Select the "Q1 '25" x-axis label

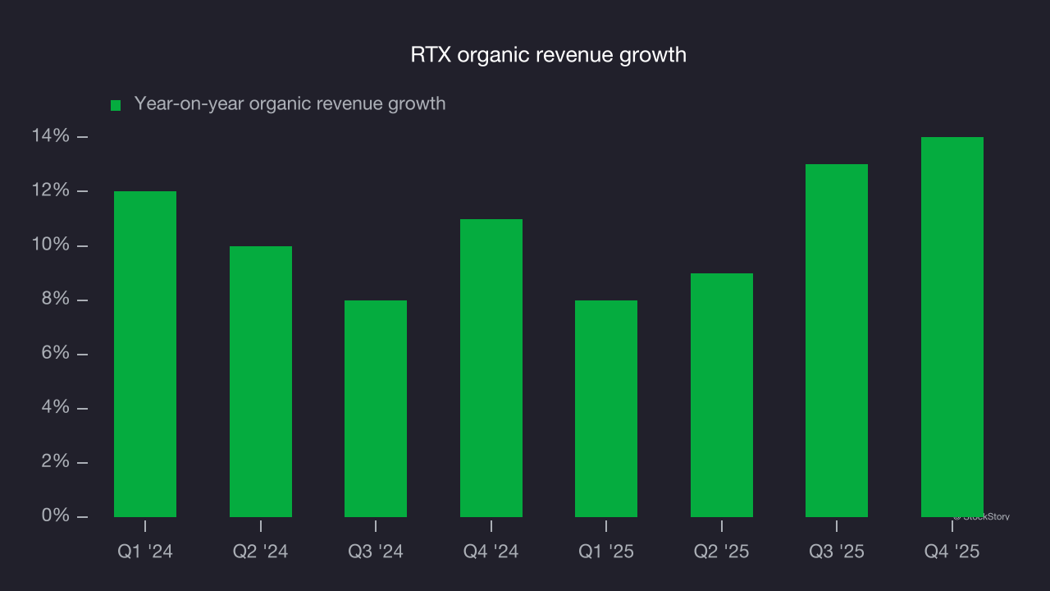point(606,552)
